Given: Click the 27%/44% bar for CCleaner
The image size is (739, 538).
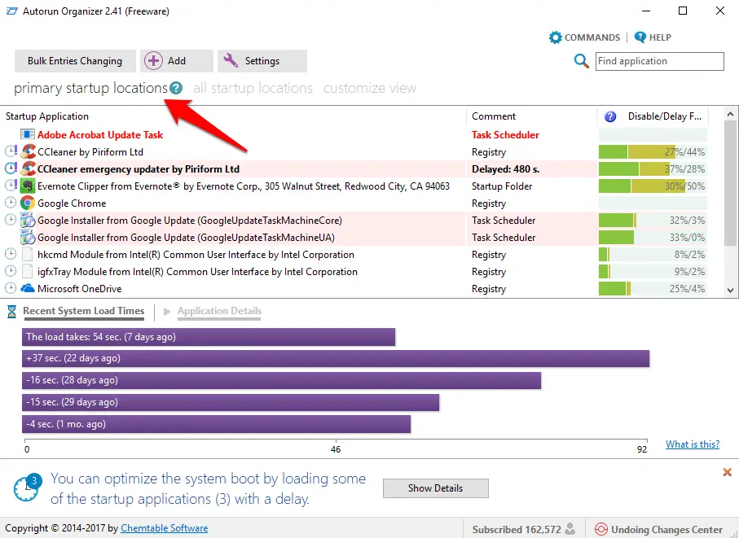Looking at the screenshot, I should (x=653, y=151).
